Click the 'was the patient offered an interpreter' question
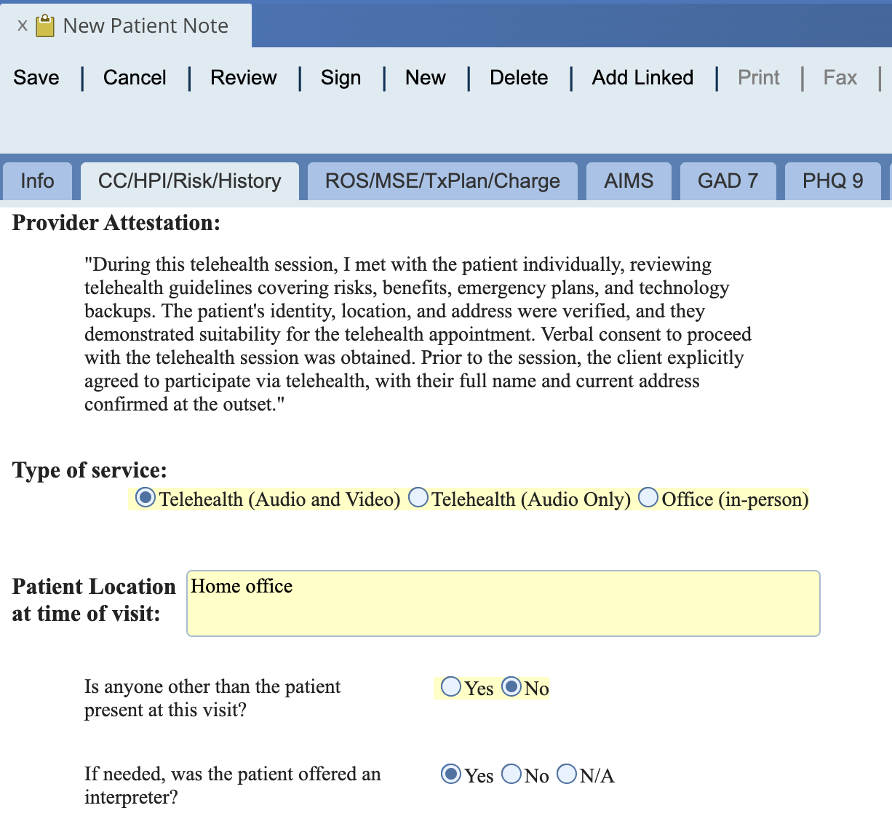The height and width of the screenshot is (824, 892). click(x=233, y=785)
